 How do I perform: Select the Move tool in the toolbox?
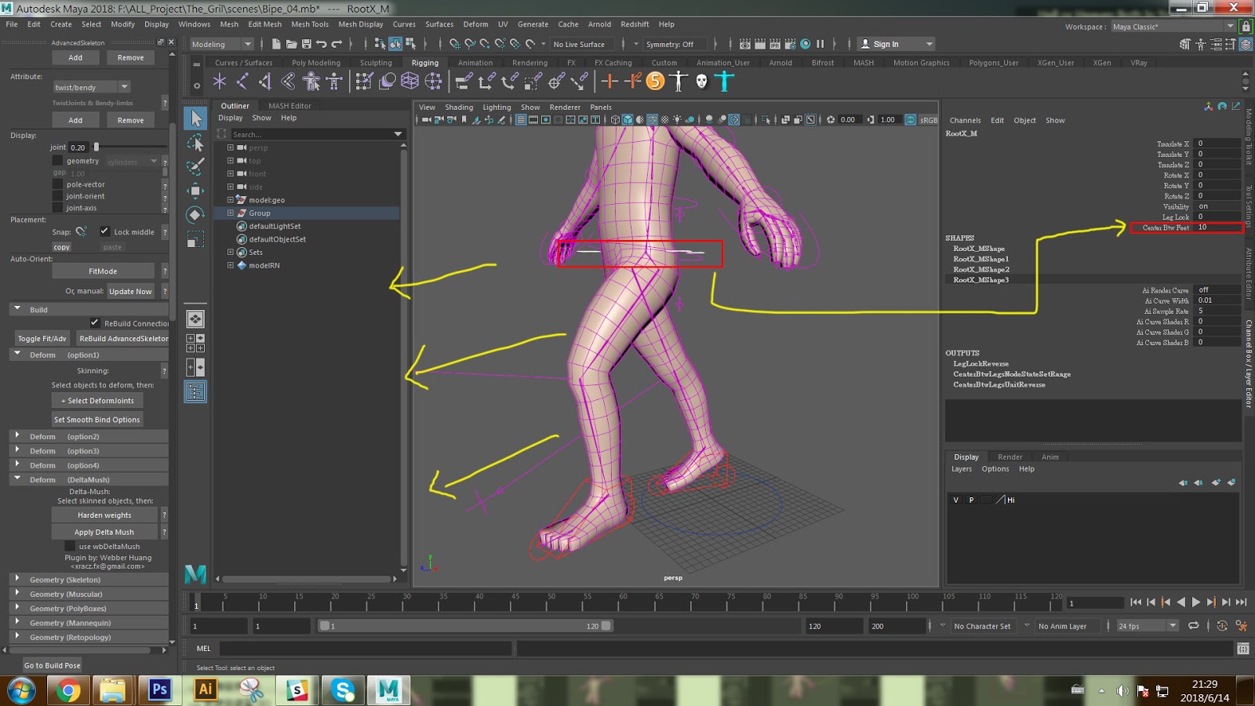(195, 190)
